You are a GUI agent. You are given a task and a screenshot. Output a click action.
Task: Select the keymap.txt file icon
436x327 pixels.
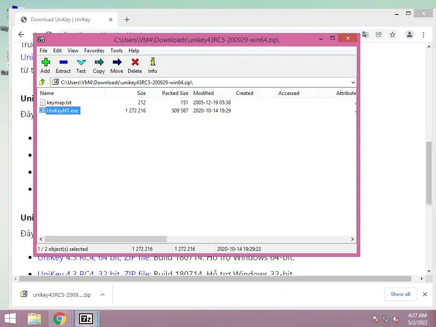43,102
